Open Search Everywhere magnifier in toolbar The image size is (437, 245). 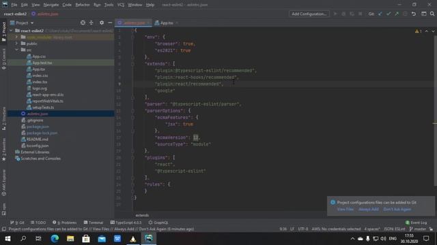432,14
